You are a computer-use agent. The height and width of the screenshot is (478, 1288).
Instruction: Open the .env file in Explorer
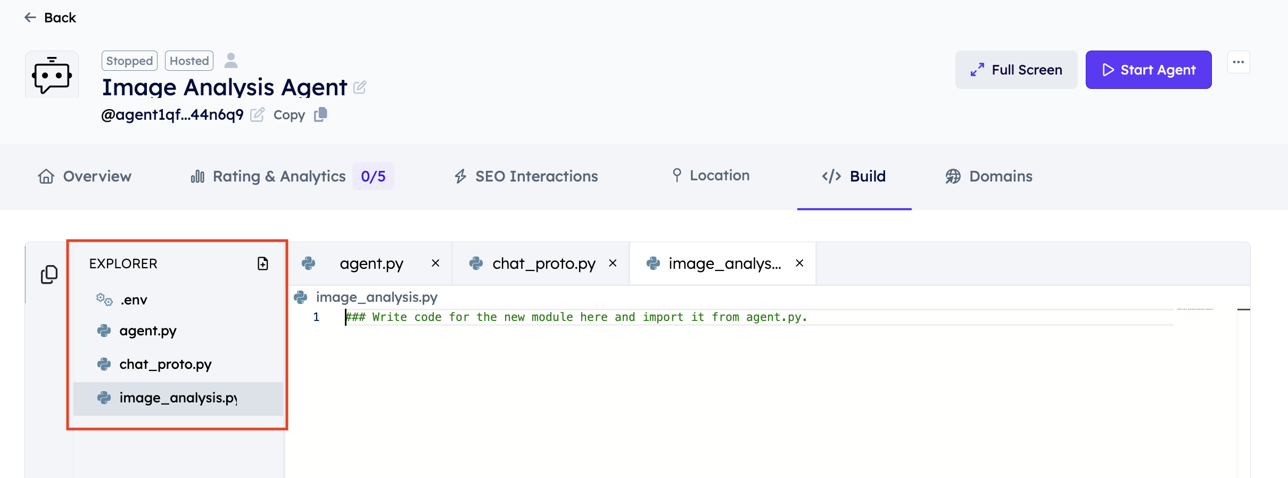(178, 300)
